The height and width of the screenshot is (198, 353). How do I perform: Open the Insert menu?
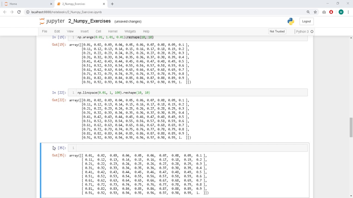(85, 31)
